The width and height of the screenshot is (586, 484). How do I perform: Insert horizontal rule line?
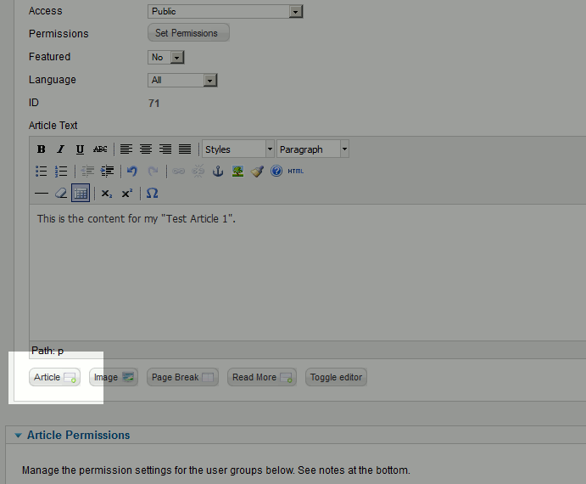41,193
